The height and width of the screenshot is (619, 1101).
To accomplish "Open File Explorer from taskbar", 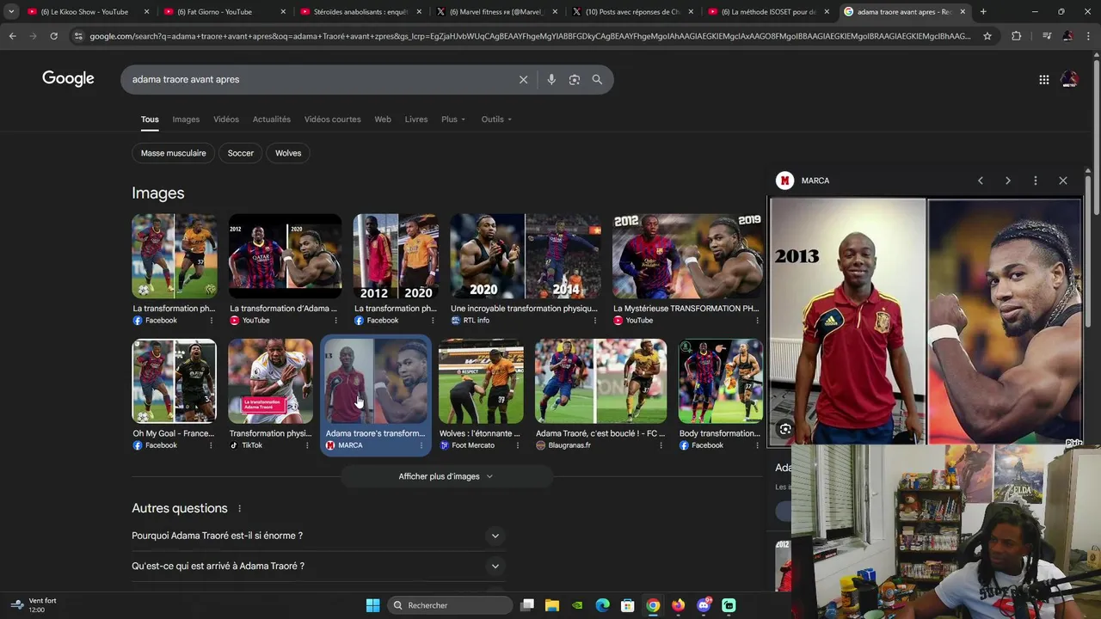I will tap(552, 605).
